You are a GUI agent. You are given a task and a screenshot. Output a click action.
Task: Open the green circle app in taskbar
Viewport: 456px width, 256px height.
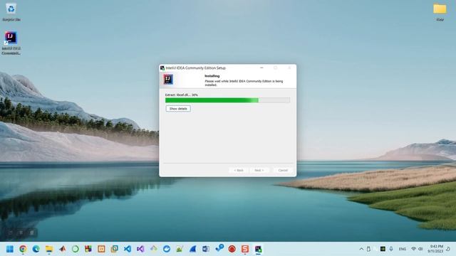pos(76,249)
